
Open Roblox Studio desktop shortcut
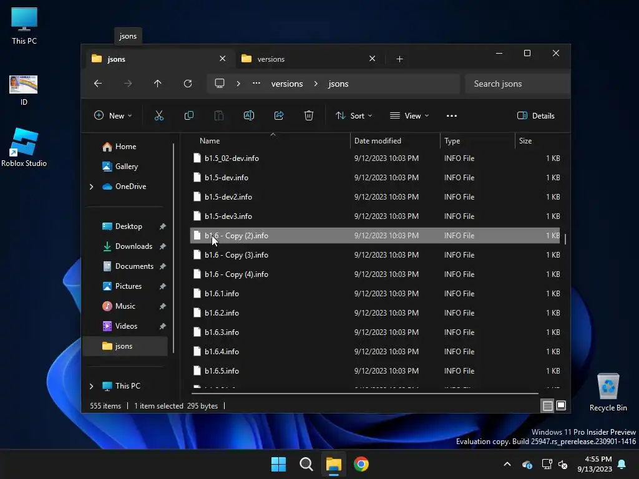[x=24, y=147]
